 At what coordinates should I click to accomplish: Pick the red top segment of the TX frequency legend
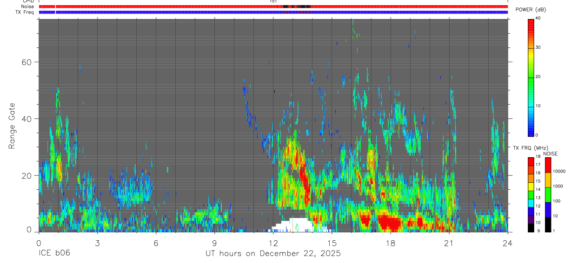pos(531,162)
